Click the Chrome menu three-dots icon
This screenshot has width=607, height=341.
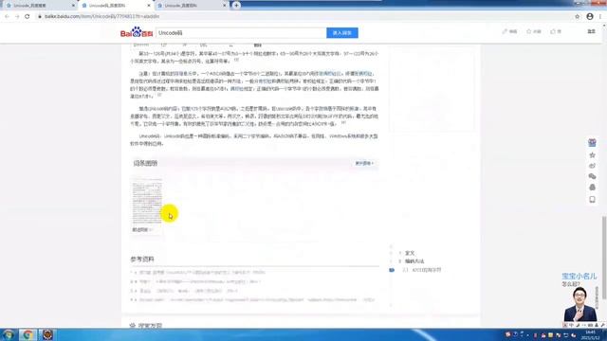[x=600, y=17]
